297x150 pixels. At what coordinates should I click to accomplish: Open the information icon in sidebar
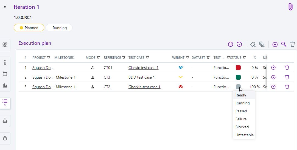coord(5,63)
